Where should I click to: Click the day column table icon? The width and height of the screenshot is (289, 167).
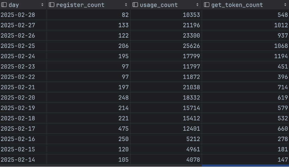click(4, 5)
